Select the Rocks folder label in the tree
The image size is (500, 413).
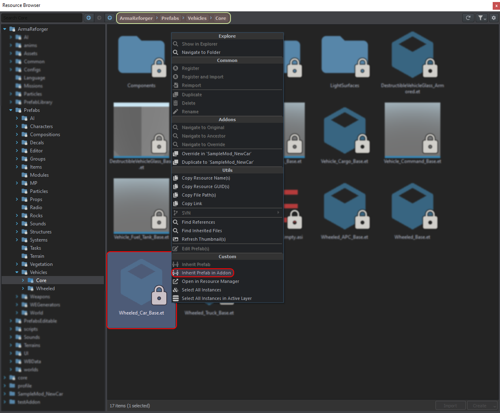36,216
